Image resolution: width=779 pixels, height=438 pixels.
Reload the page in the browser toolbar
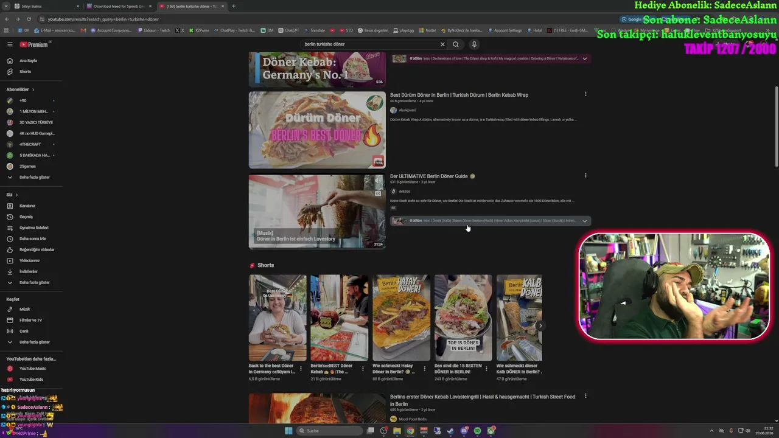pos(28,19)
